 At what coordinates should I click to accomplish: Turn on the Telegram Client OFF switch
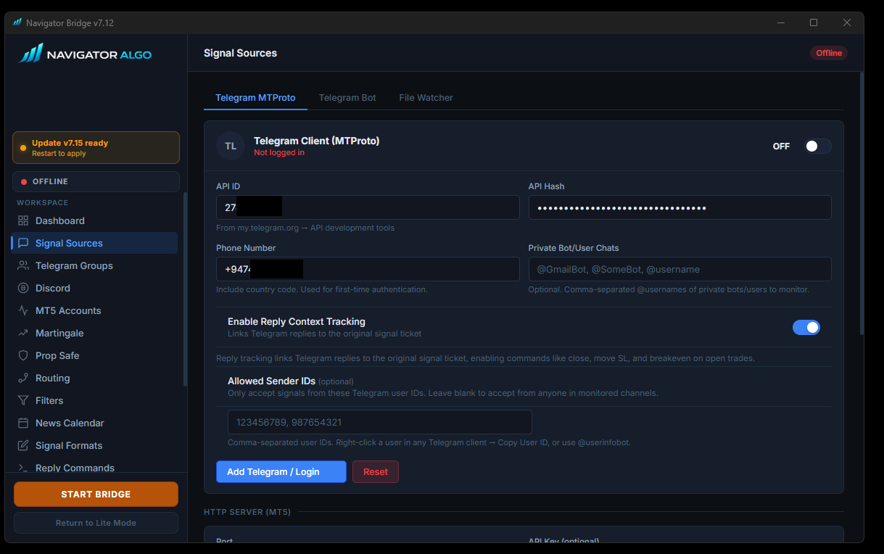pyautogui.click(x=817, y=146)
